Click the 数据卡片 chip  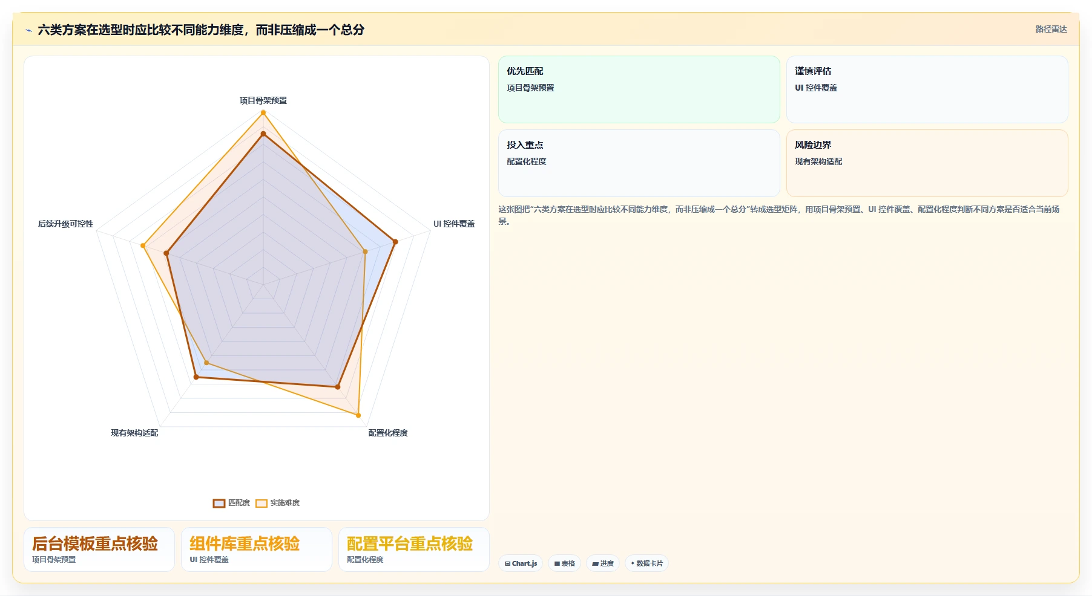[x=646, y=563]
